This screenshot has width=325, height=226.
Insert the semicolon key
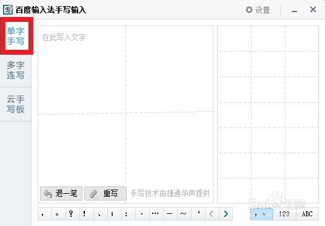click(115, 214)
